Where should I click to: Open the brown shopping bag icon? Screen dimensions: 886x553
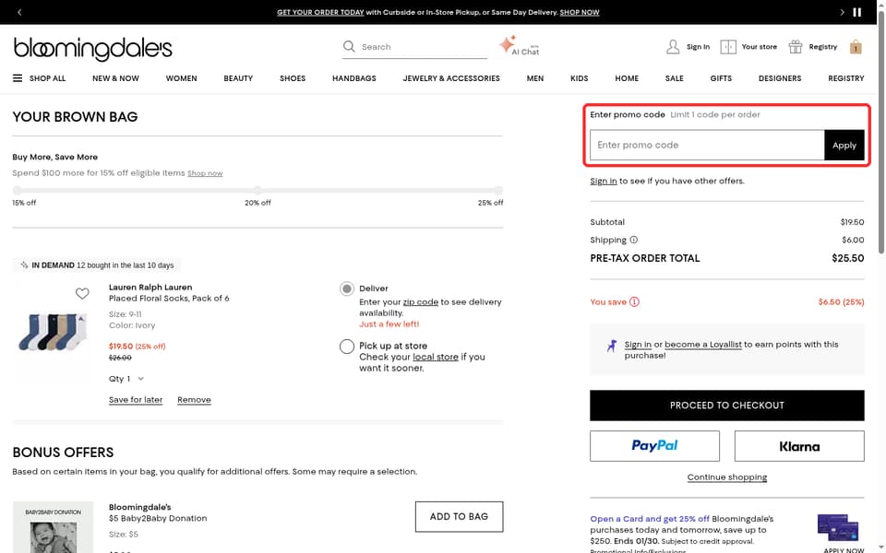856,47
